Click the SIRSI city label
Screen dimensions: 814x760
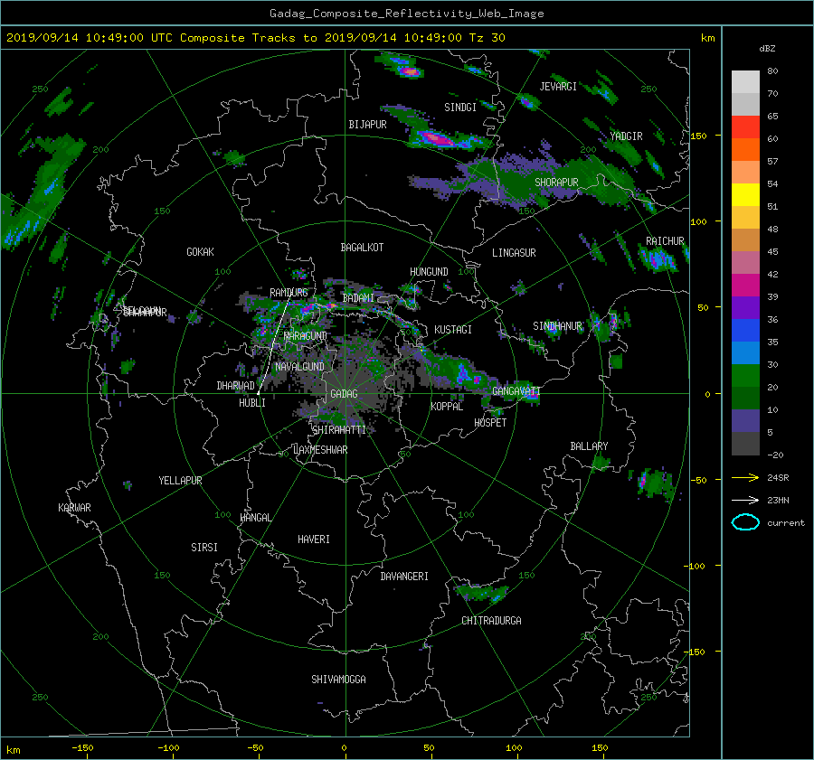click(204, 548)
